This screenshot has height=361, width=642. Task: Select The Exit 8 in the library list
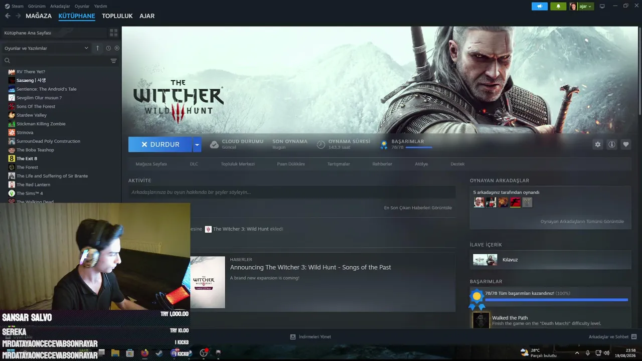(27, 158)
